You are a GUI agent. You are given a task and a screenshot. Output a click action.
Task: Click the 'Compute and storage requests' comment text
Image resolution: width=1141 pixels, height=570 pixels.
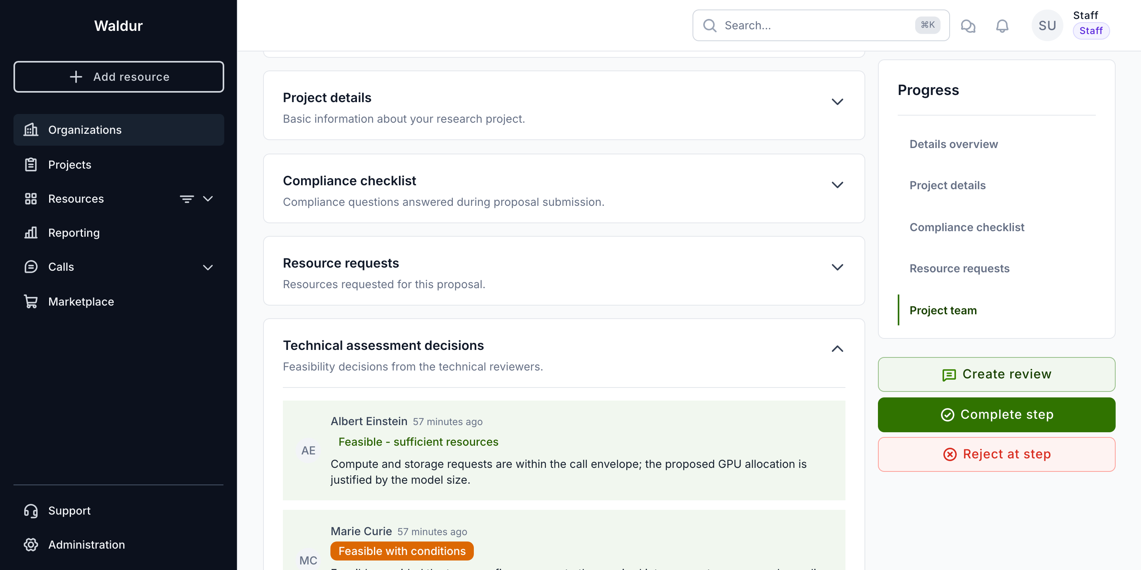click(568, 472)
